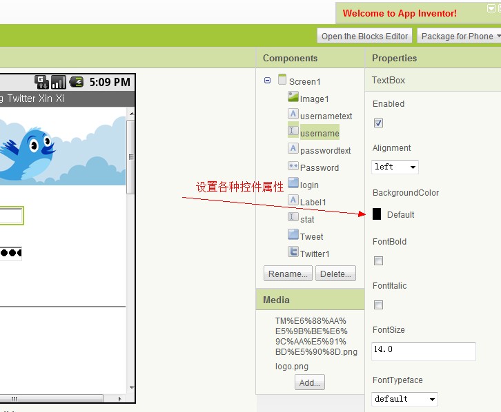Click the login button icon

point(293,183)
